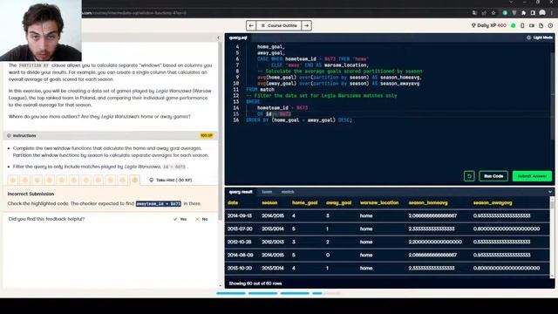The height and width of the screenshot is (314, 558).
Task: Click the green circular browser extension icon
Action: coord(505,13)
